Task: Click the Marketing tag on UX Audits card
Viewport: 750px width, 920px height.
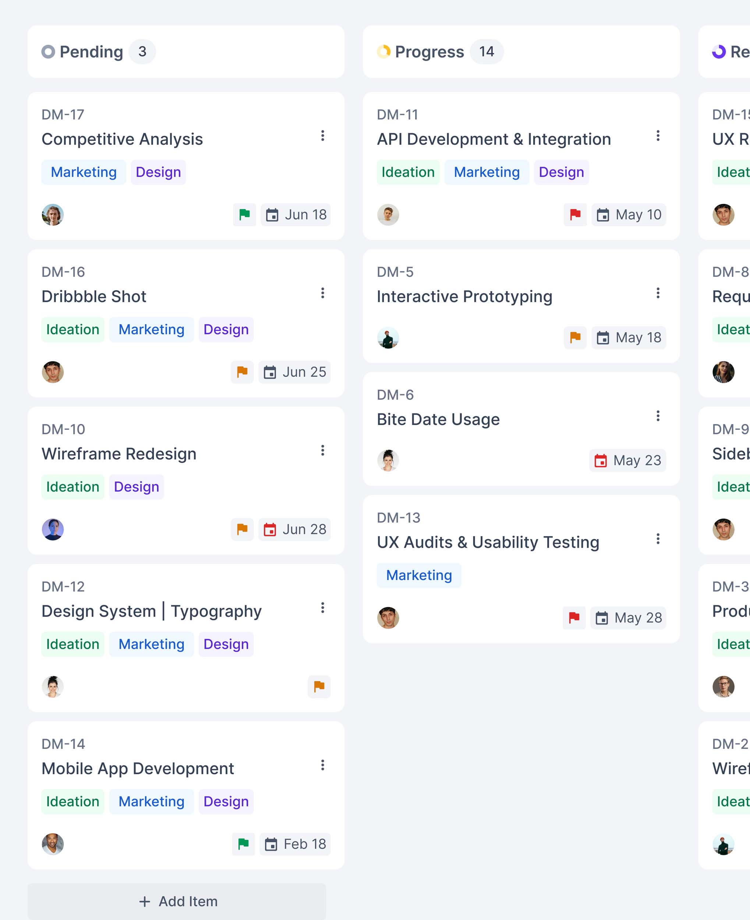Action: (419, 575)
